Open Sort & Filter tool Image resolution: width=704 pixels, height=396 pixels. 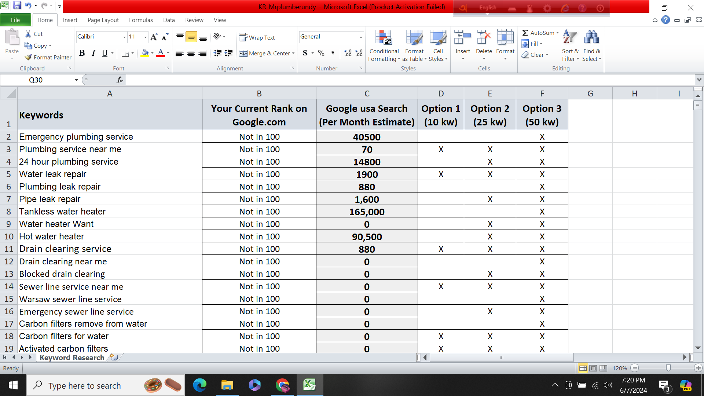point(569,44)
